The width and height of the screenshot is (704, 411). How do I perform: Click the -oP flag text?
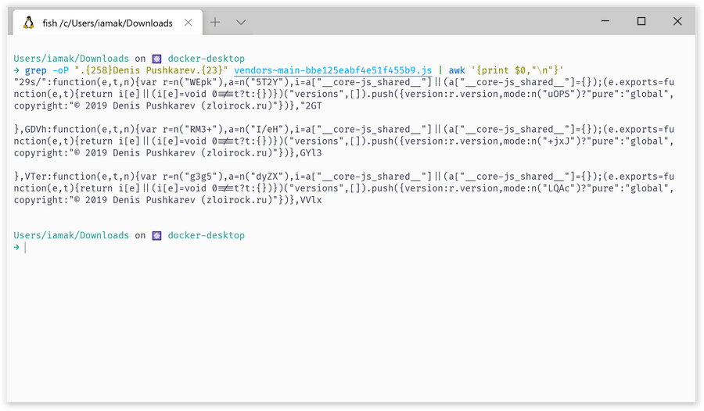[60, 70]
